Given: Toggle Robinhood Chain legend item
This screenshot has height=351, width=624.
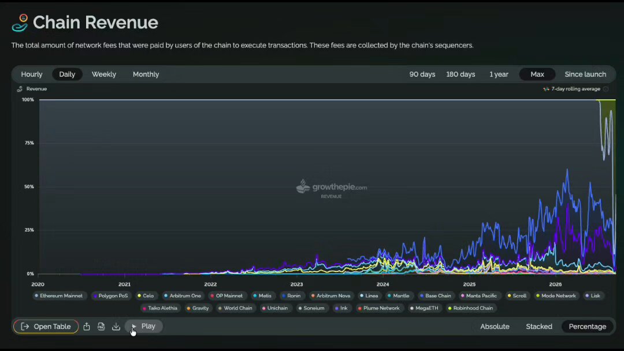Looking at the screenshot, I should coord(470,308).
